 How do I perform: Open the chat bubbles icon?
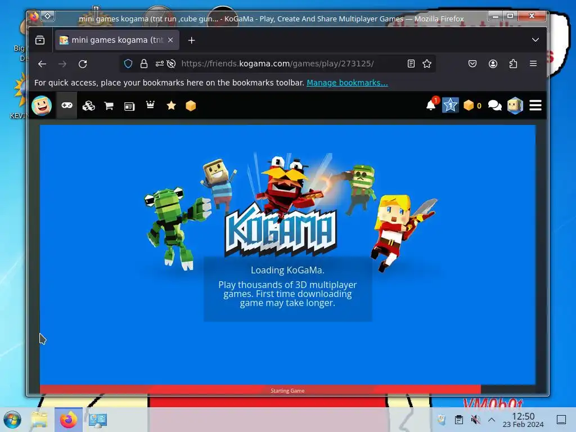coord(494,105)
